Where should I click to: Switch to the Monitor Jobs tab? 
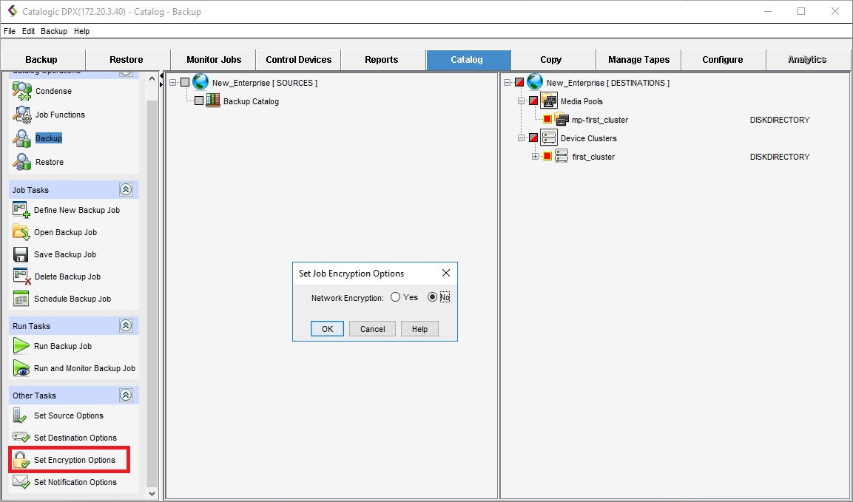(213, 60)
